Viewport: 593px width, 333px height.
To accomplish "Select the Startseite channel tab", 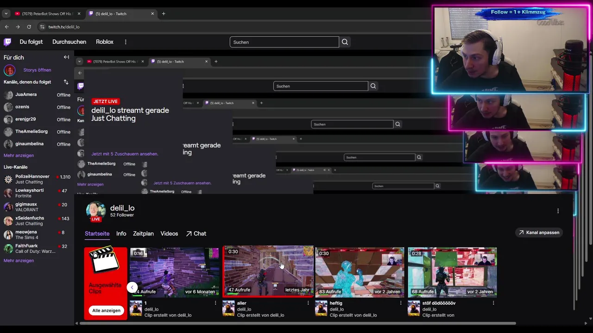I will click(x=97, y=234).
